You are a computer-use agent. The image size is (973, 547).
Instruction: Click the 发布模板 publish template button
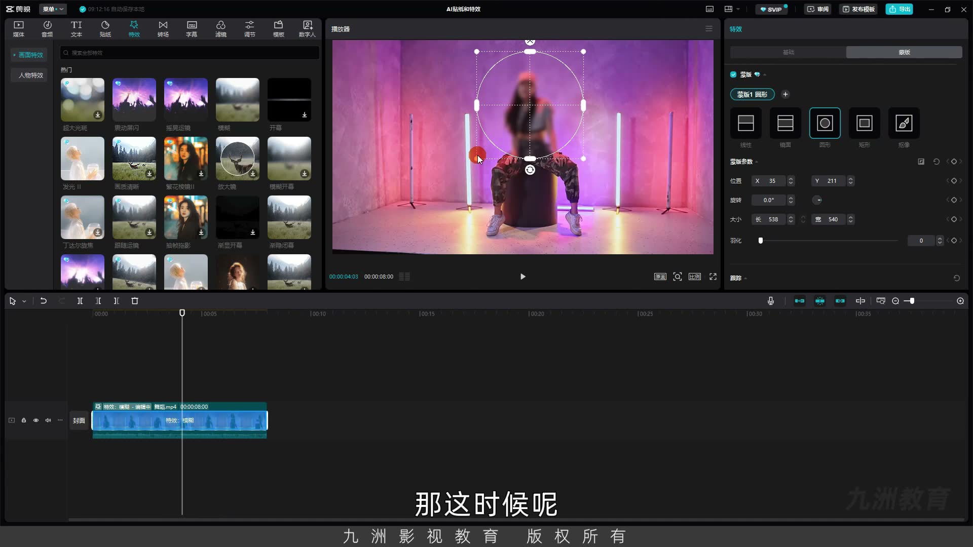pos(858,9)
